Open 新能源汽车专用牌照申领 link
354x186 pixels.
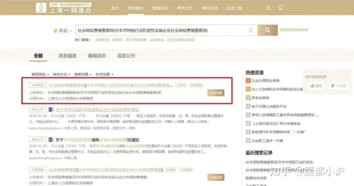click(278, 132)
